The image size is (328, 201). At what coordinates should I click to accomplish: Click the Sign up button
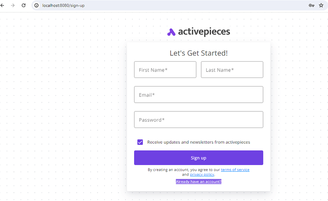click(x=199, y=158)
